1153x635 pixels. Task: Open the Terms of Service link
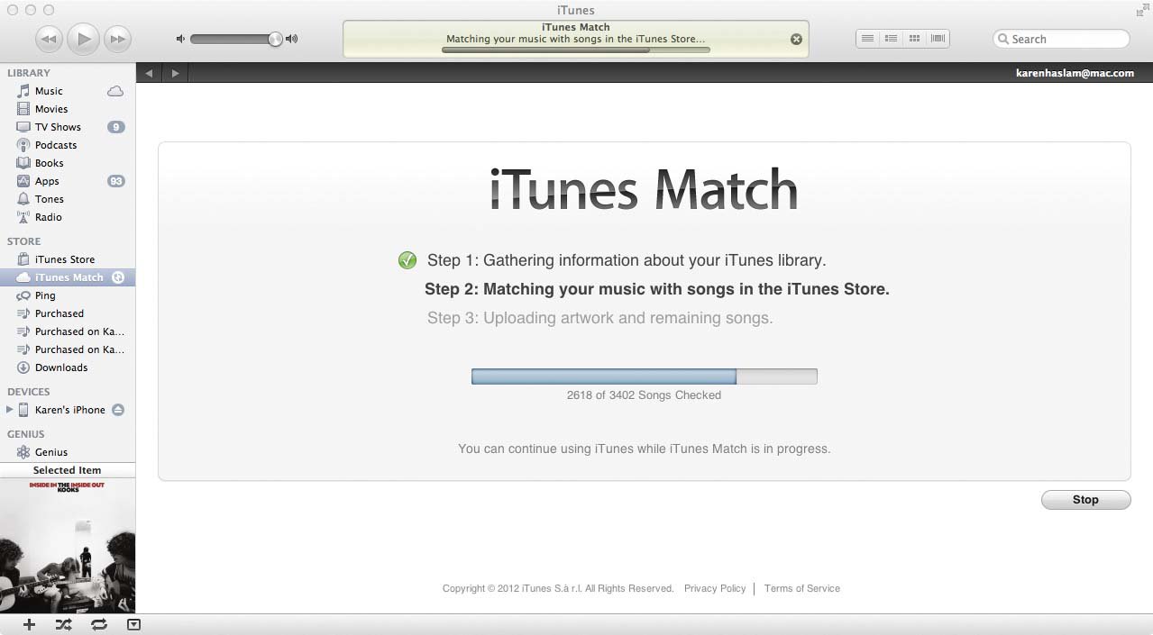[x=802, y=588]
